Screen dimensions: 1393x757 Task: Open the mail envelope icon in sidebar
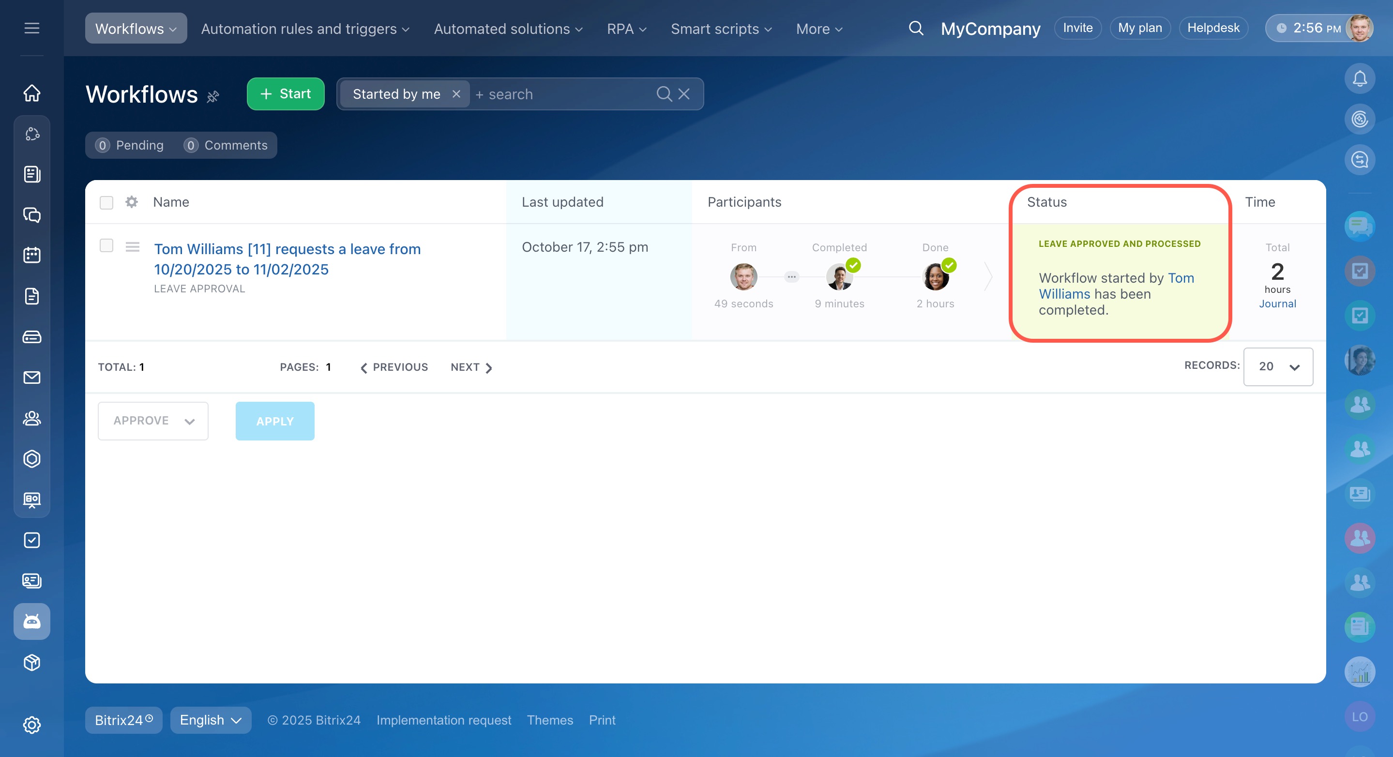click(x=32, y=378)
